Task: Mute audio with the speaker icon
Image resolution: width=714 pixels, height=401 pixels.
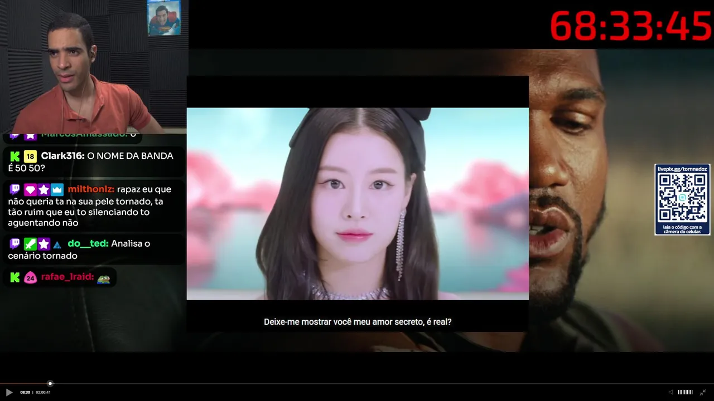Action: click(671, 392)
